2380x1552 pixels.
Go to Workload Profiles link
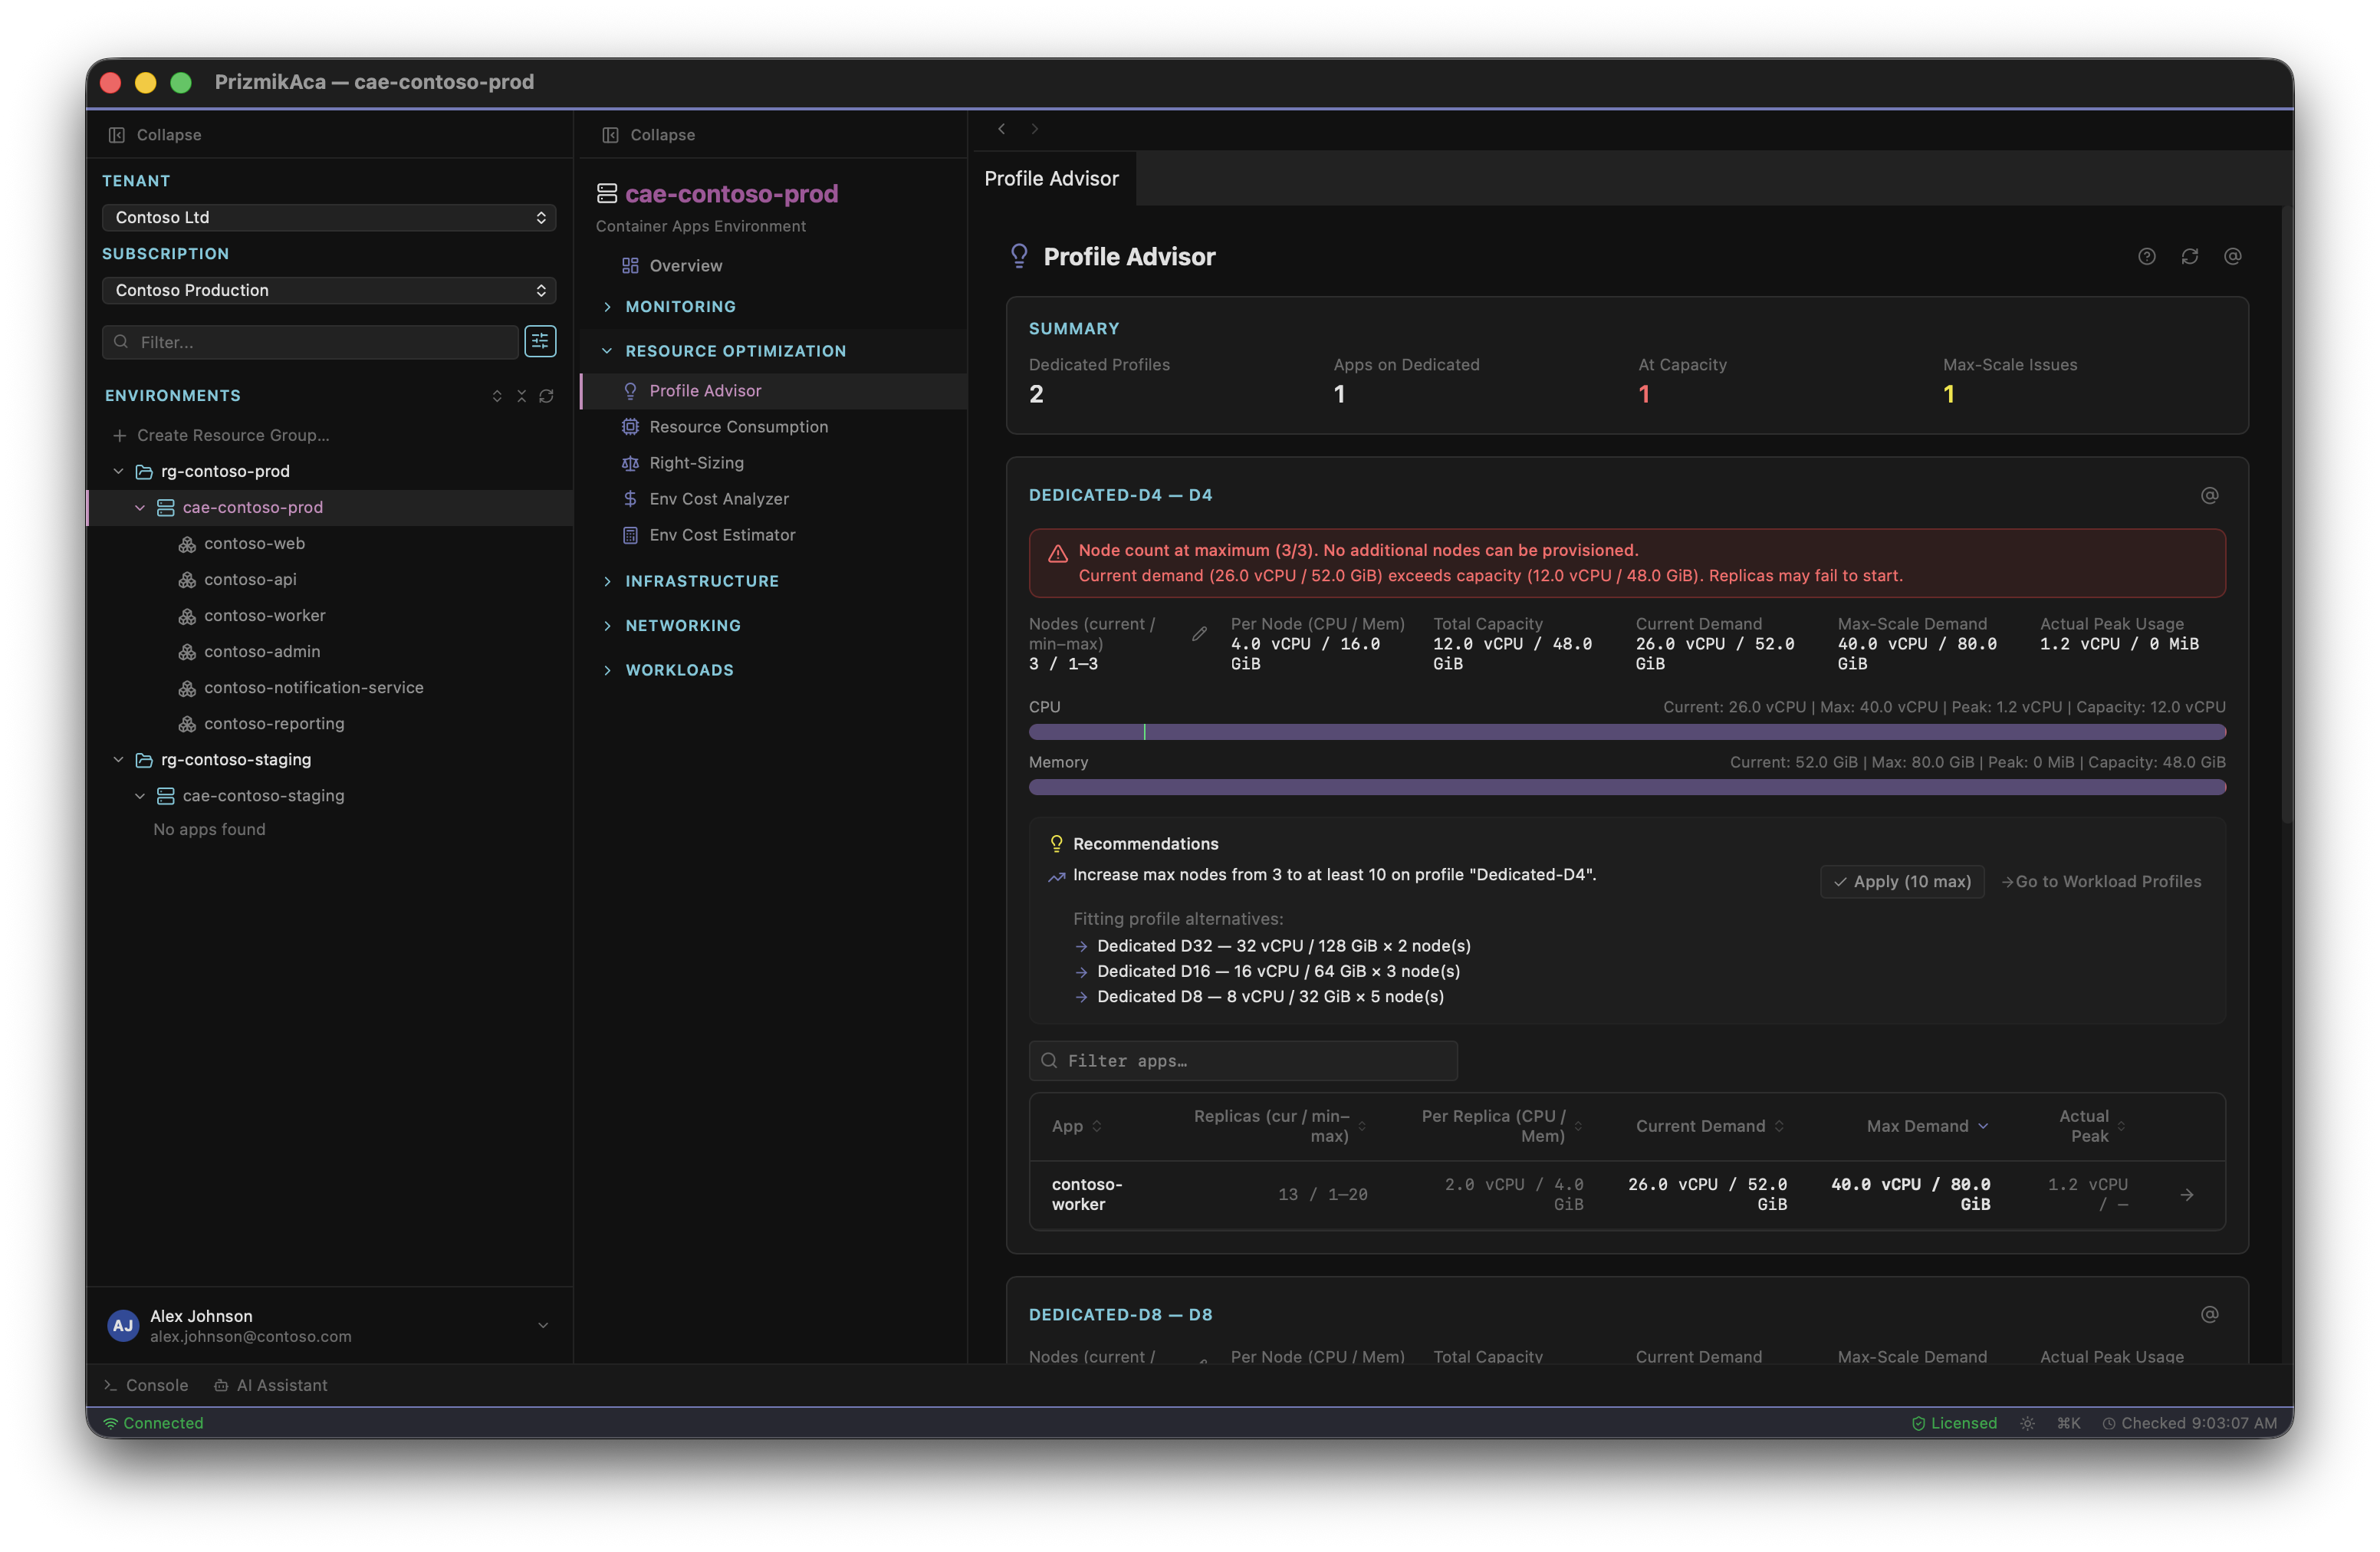(x=2101, y=882)
